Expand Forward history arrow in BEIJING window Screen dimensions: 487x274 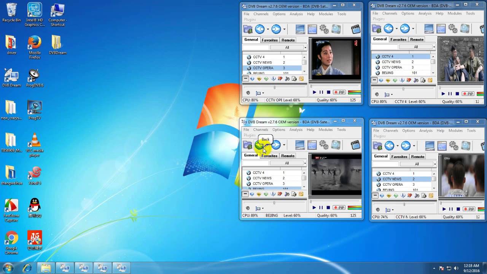(284, 145)
